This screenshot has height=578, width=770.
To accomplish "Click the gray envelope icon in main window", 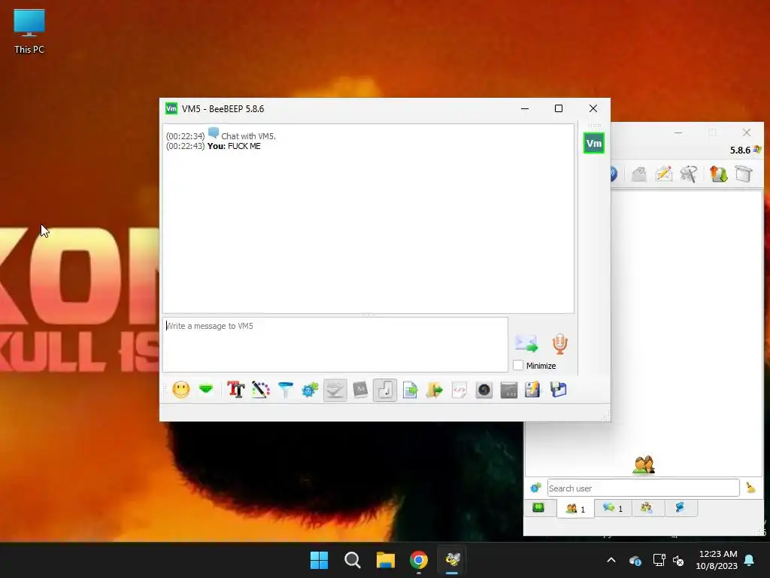I will 639,174.
